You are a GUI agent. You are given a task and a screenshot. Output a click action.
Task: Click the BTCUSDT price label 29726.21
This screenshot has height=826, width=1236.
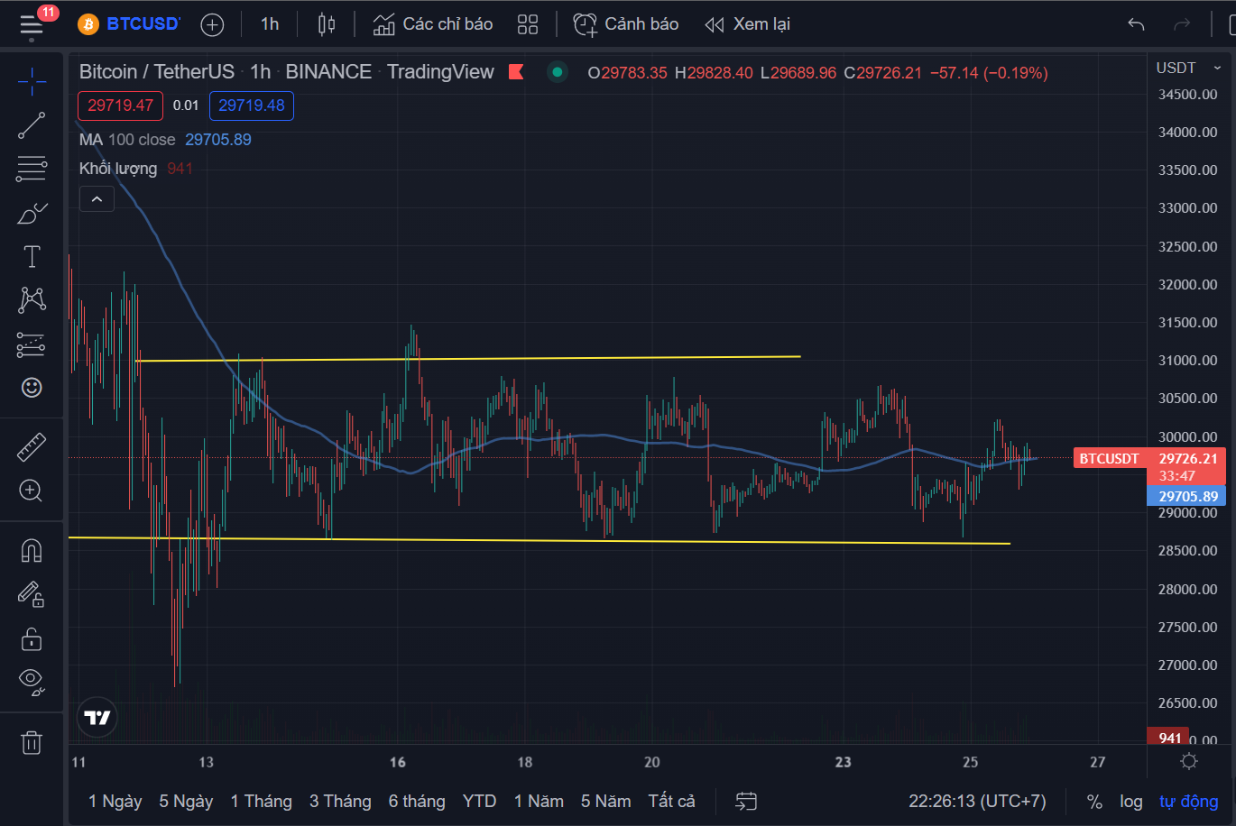[1187, 459]
